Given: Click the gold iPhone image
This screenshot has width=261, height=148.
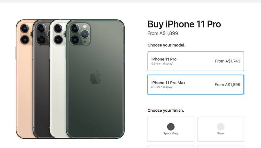Looking at the screenshot, I should (x=24, y=79).
